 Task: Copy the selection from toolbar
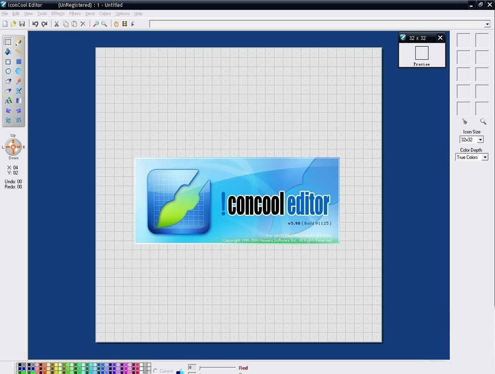(66, 24)
